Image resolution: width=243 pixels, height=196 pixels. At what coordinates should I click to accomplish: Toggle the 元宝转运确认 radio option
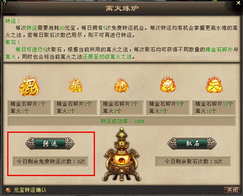pos(8,190)
